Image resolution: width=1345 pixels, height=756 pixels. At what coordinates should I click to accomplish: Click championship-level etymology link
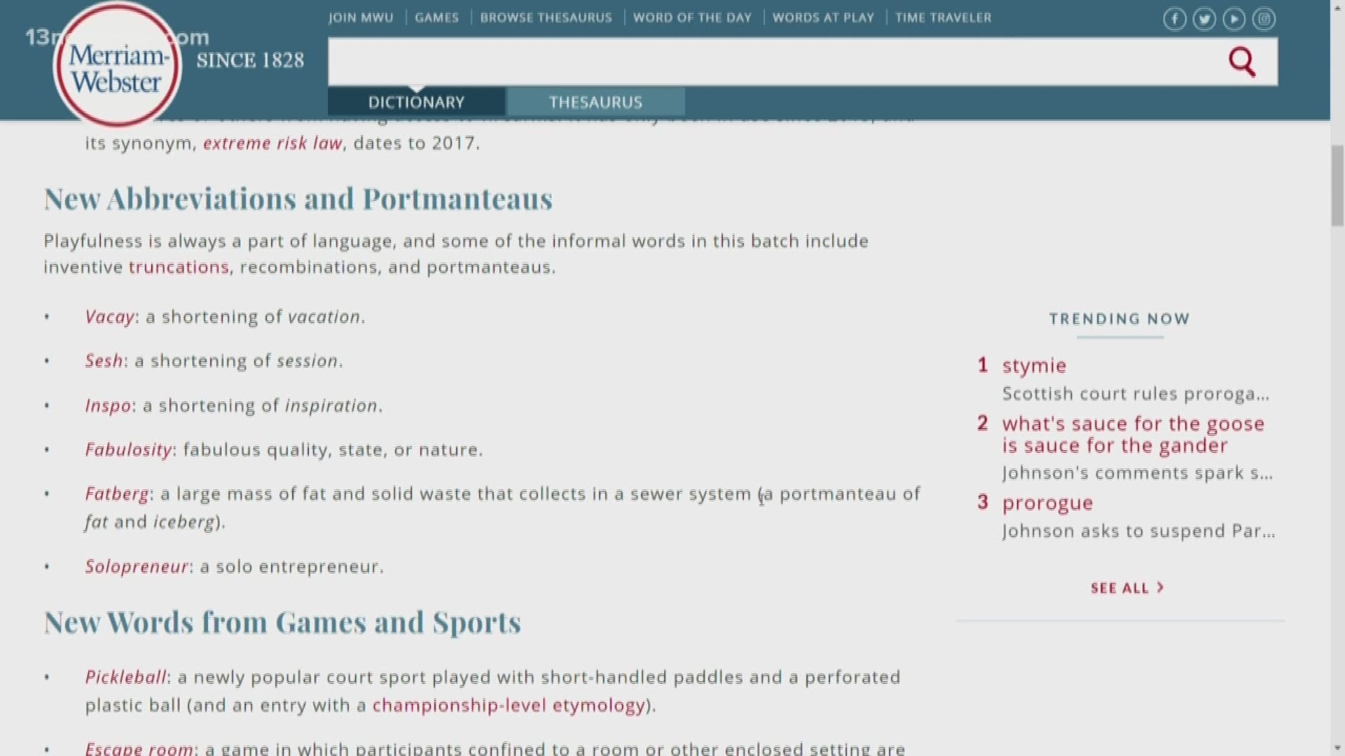click(508, 705)
